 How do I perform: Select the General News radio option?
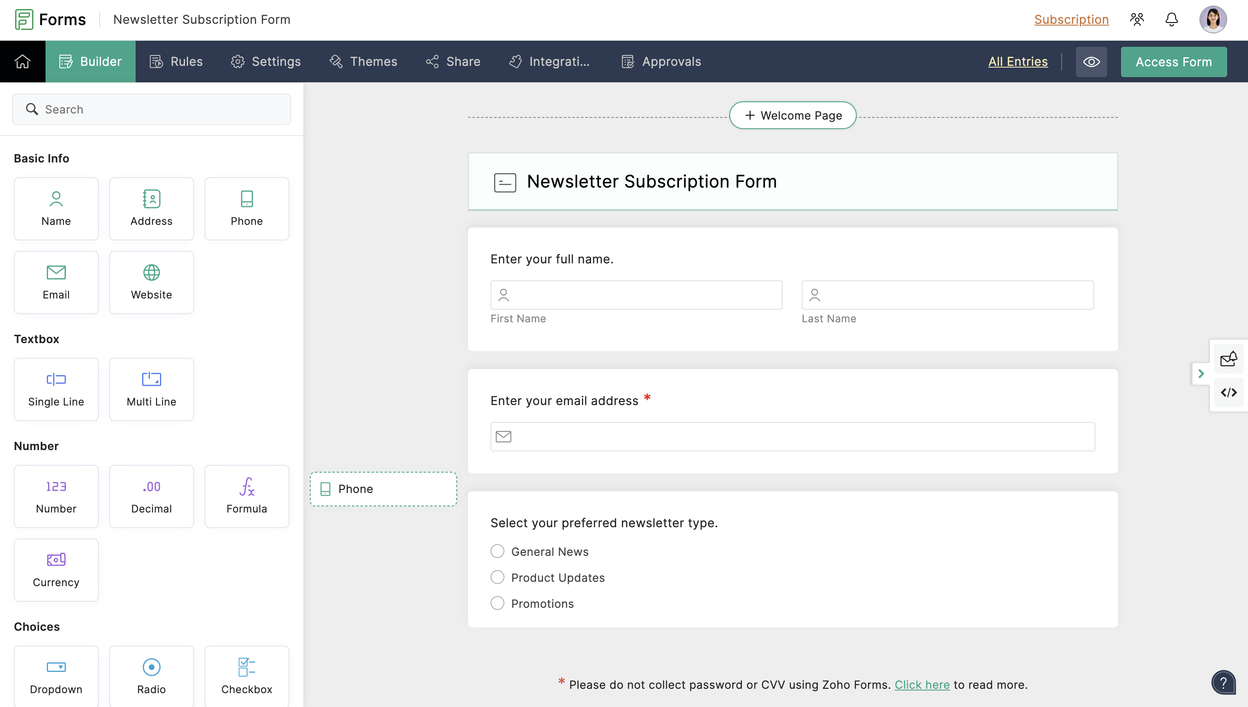[x=497, y=551]
